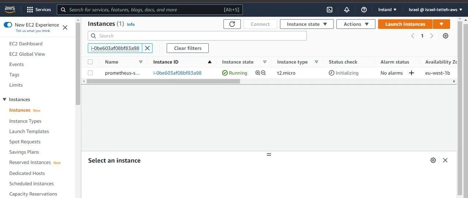This screenshot has height=198, width=468.
Task: Go to Events page
Action: (x=16, y=64)
